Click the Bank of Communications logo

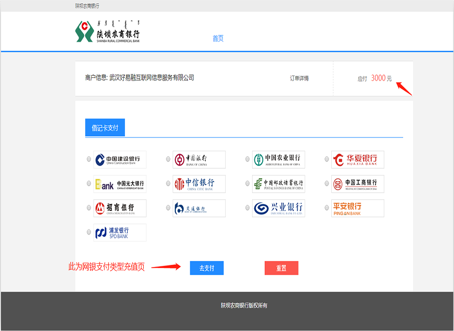coord(199,208)
